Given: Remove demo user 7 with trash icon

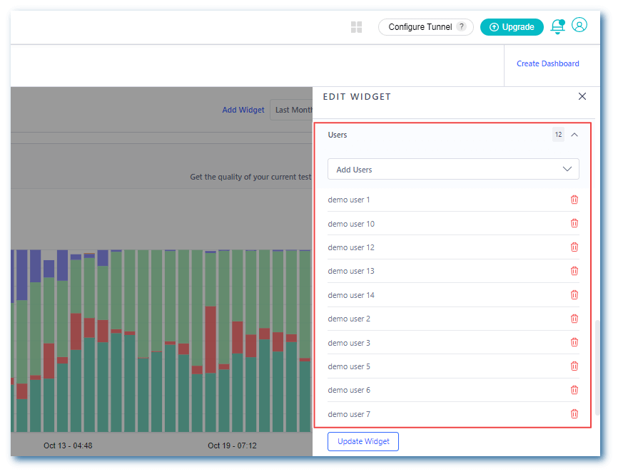Looking at the screenshot, I should click(x=574, y=414).
